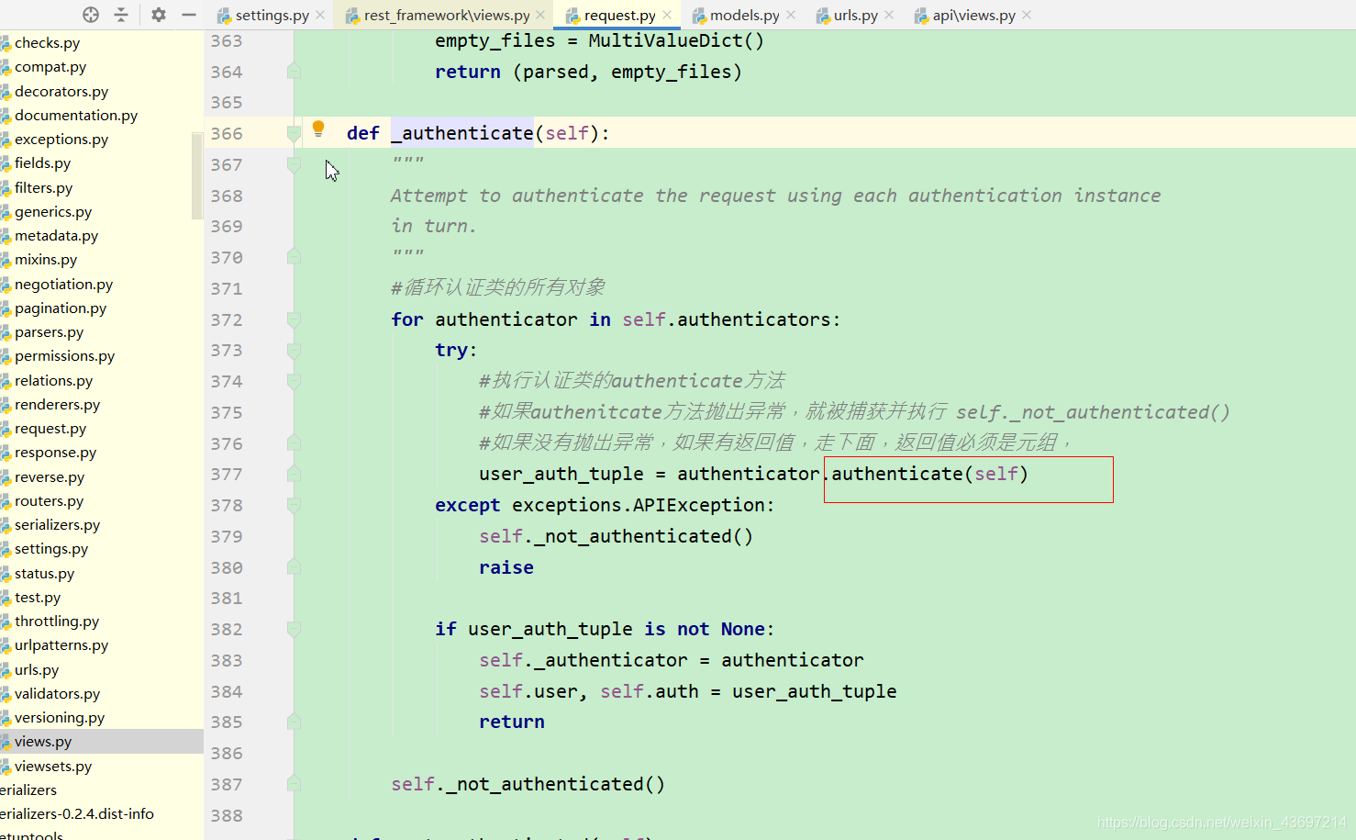Collapse the if block fold on line 382
Image resolution: width=1356 pixels, height=840 pixels.
(x=294, y=630)
